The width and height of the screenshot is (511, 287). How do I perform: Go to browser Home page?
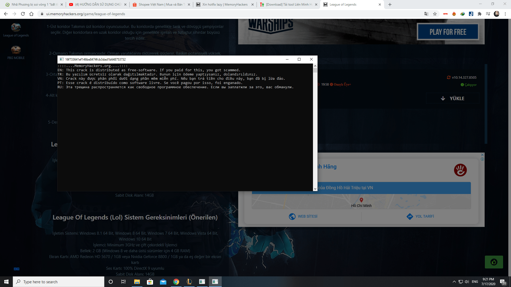point(31,14)
